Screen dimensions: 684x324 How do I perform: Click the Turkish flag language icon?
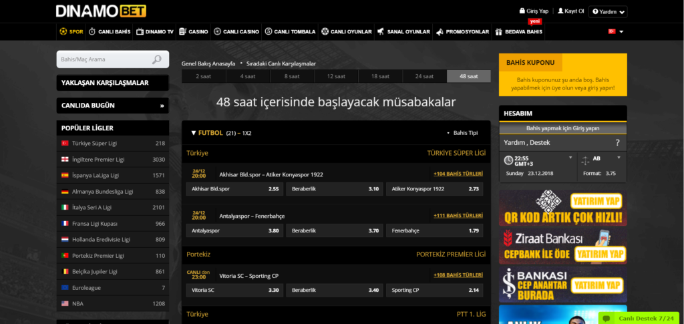[612, 31]
